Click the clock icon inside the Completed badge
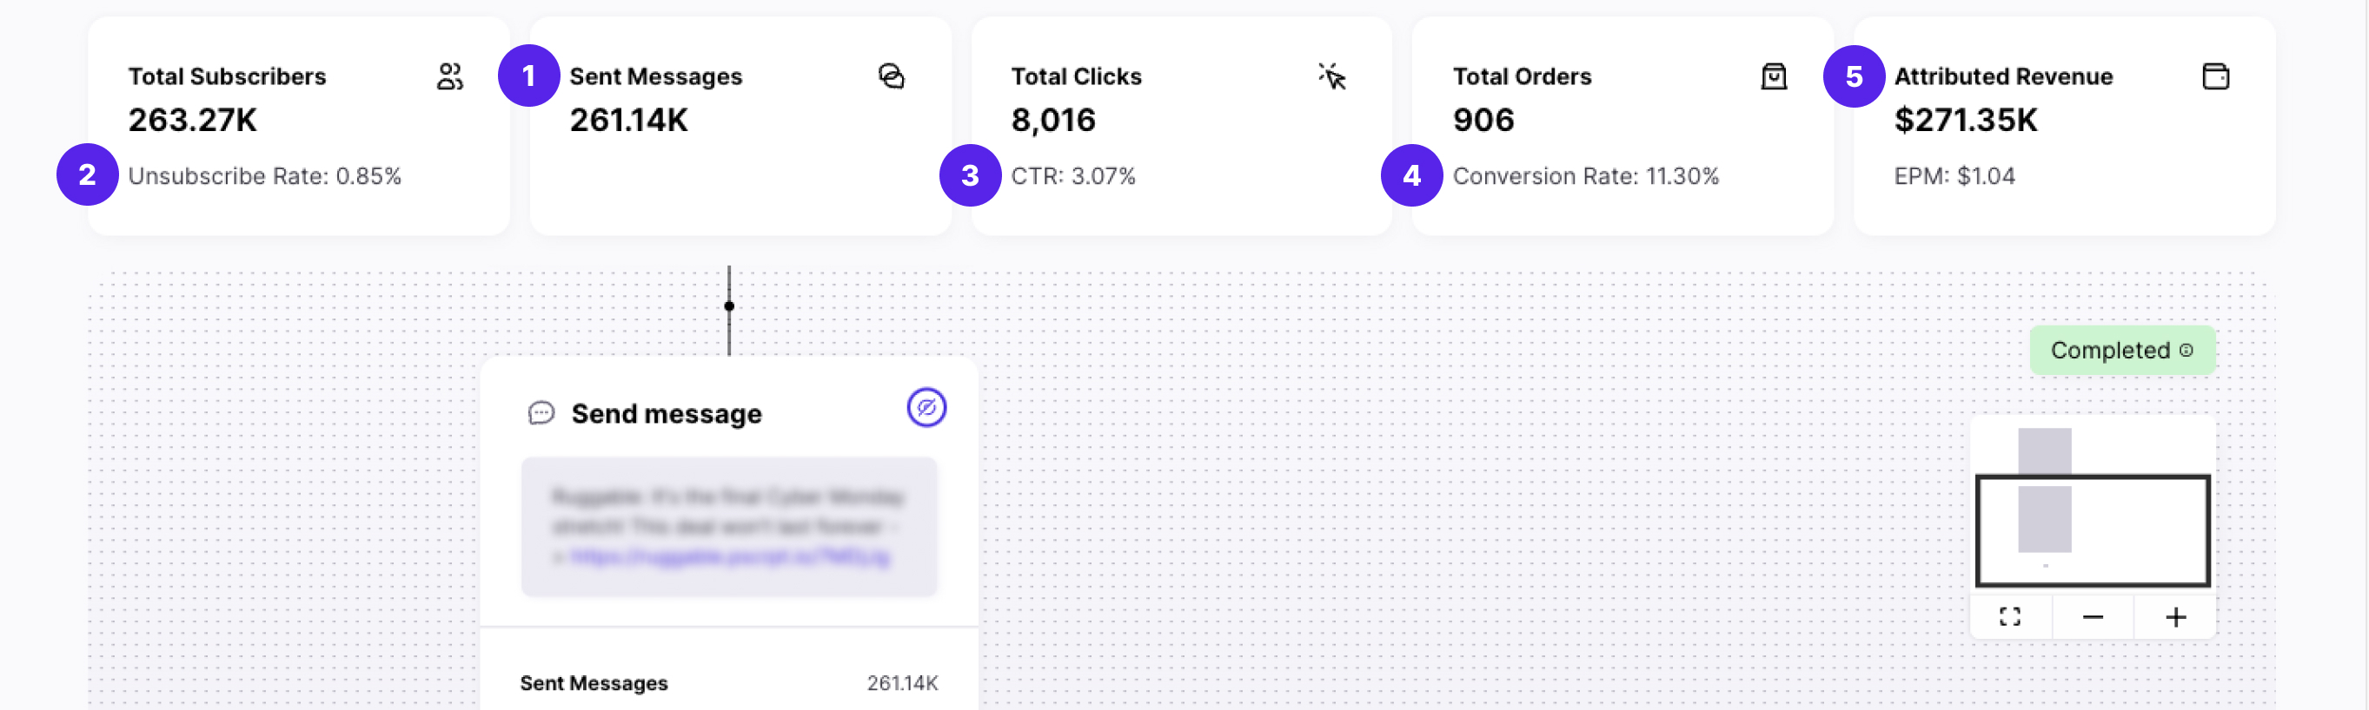The image size is (2369, 710). [x=2187, y=350]
